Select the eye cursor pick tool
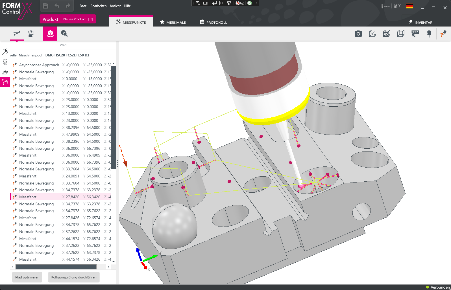This screenshot has height=290, width=451. click(64, 34)
